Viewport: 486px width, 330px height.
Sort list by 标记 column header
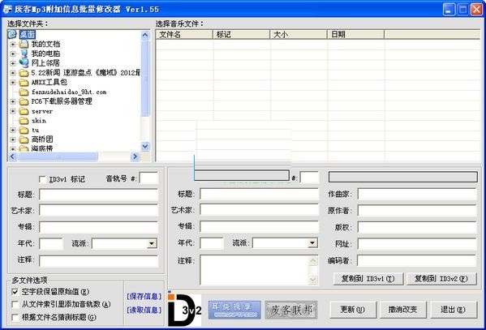[241, 34]
